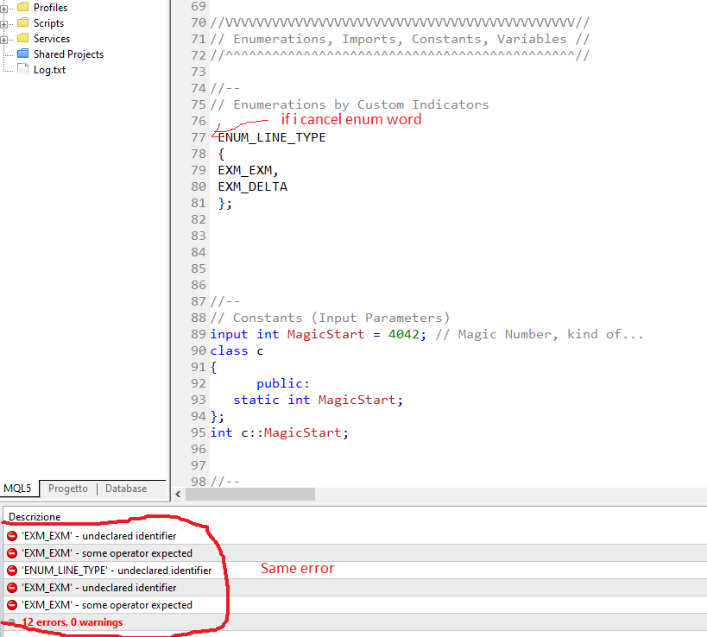Viewport: 707px width, 637px height.
Task: Open Log.txt in the navigator
Action: [49, 70]
